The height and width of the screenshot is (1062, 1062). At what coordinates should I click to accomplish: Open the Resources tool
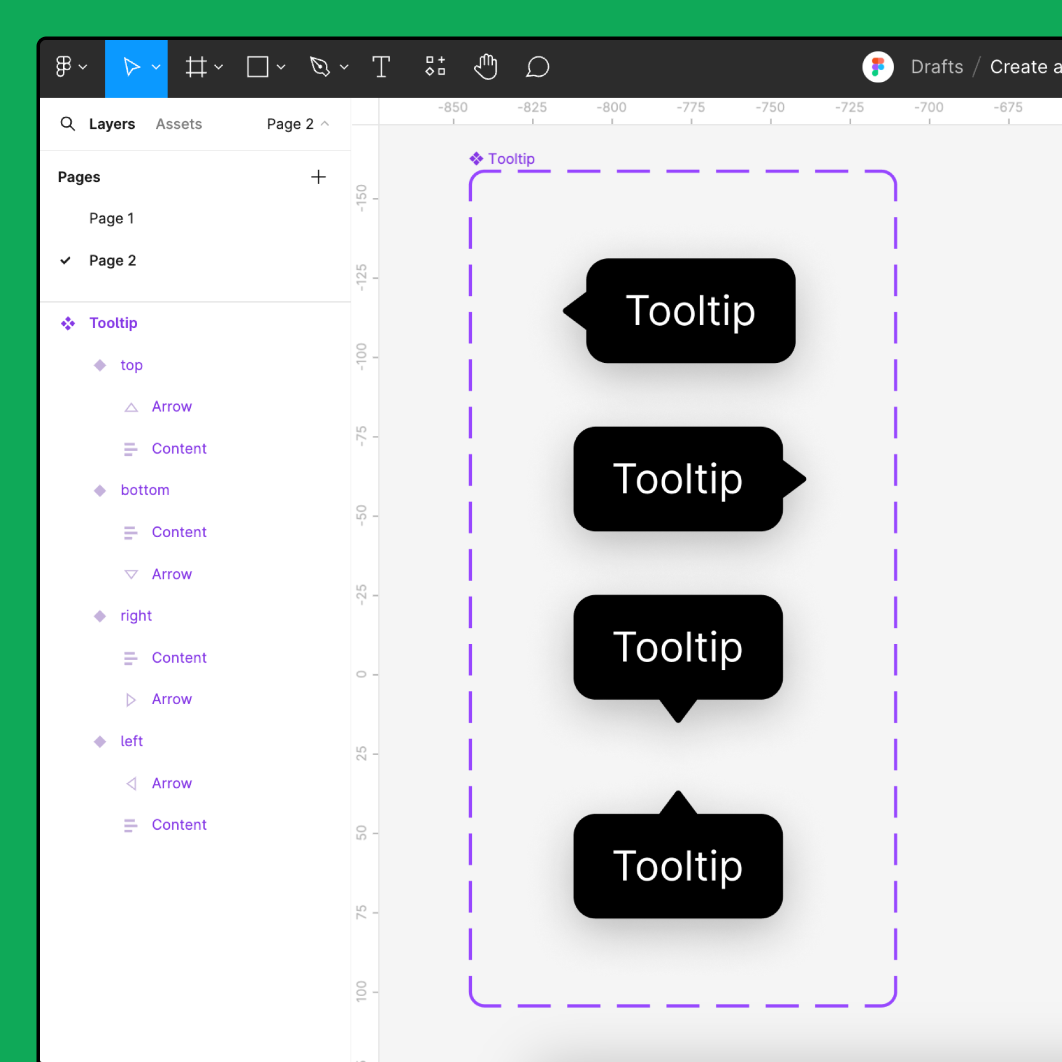point(435,67)
